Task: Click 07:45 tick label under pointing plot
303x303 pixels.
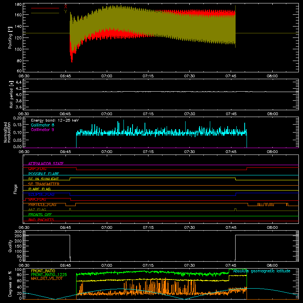Action: (x=231, y=76)
